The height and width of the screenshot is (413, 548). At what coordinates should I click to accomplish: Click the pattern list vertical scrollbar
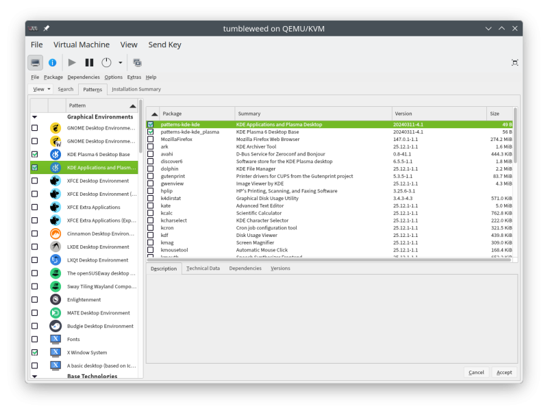pyautogui.click(x=140, y=126)
